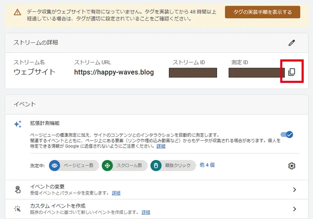This screenshot has width=313, height=219.
Task: Click タグの実装手順を表示する button
Action: [x=262, y=12]
